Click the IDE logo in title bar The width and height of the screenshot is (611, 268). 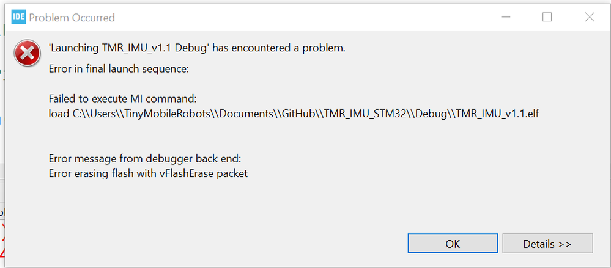[x=18, y=18]
